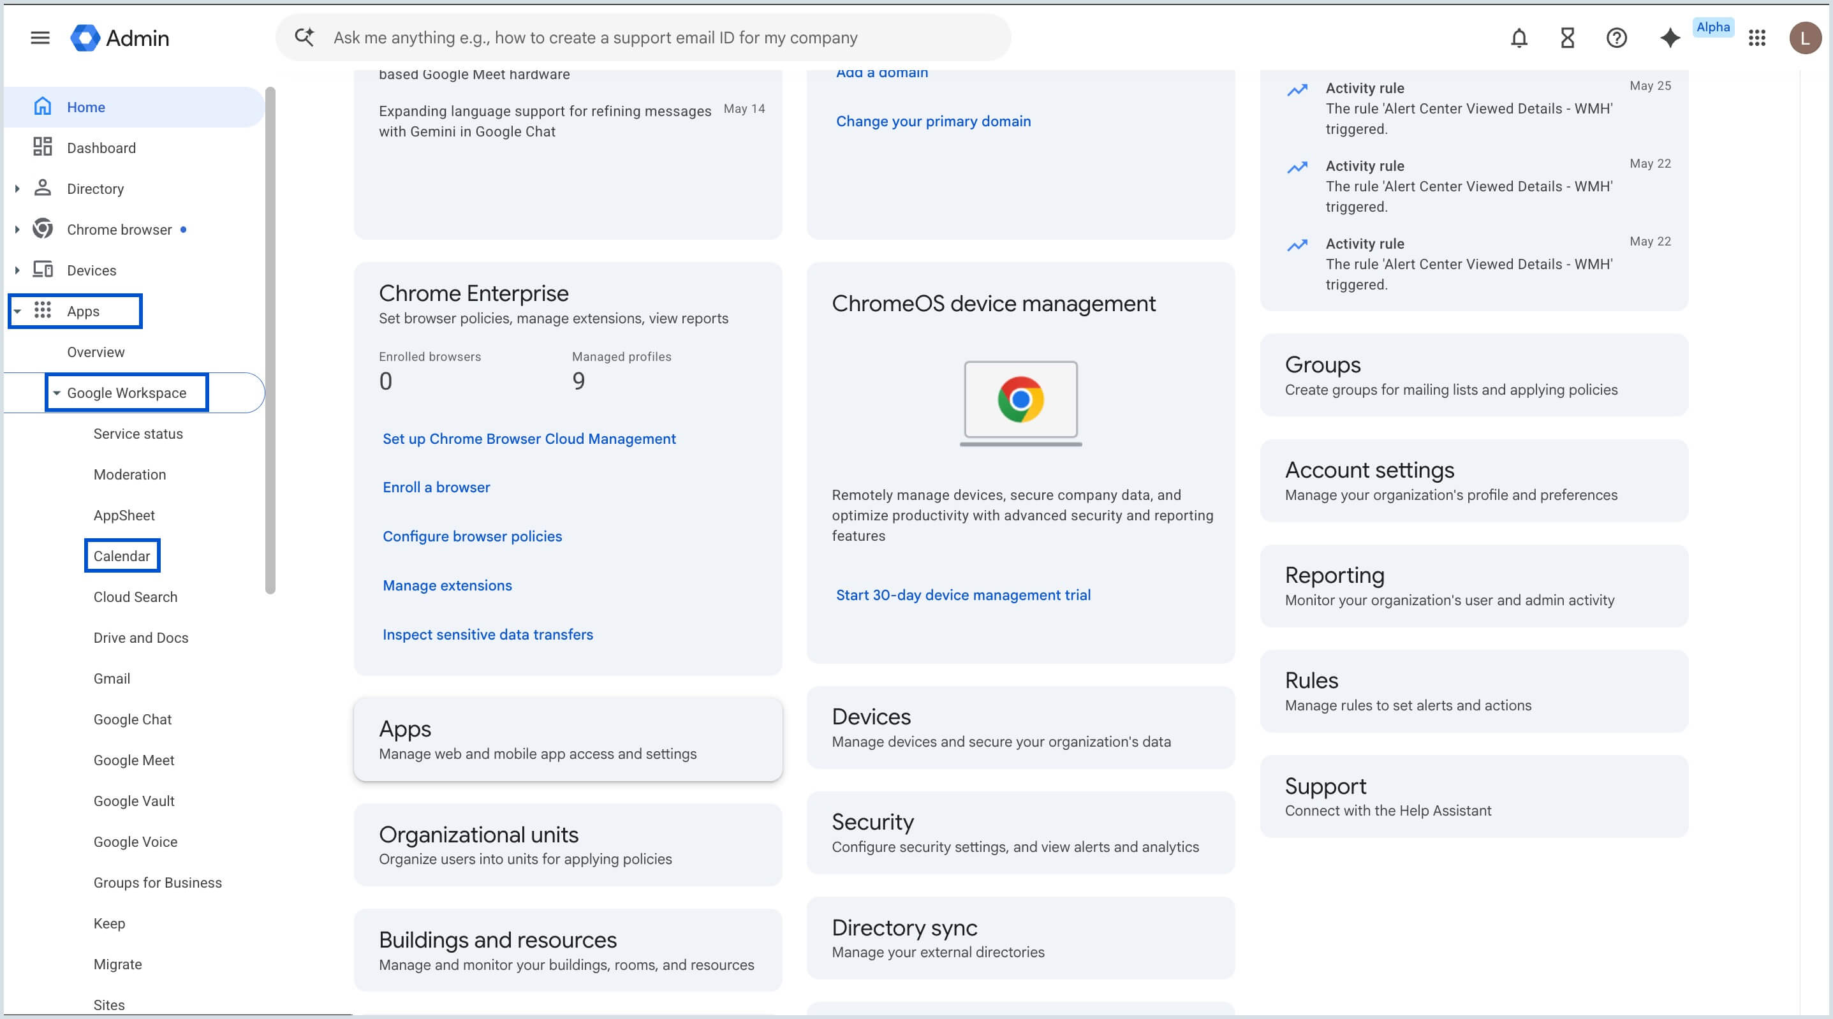Open Google Chat settings
The height and width of the screenshot is (1019, 1833).
click(133, 719)
